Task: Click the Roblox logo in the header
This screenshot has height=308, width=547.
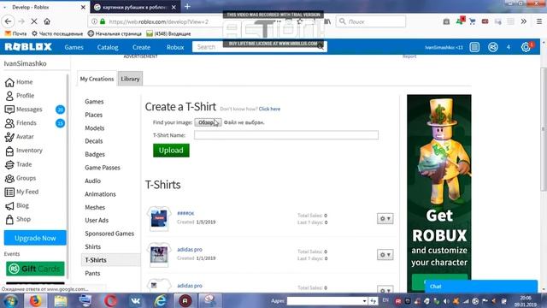Action: coord(28,47)
